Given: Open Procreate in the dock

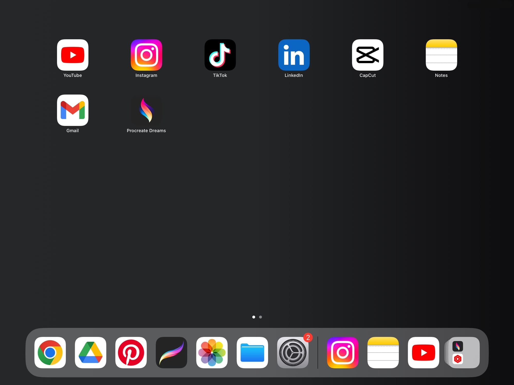Looking at the screenshot, I should tap(172, 353).
